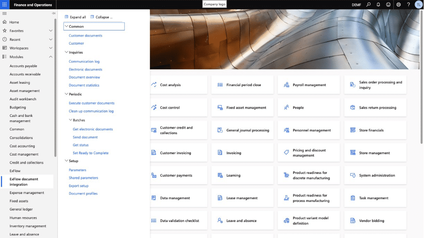This screenshot has width=424, height=238.
Task: Collapse the Inquiries section chevron
Action: click(x=67, y=52)
